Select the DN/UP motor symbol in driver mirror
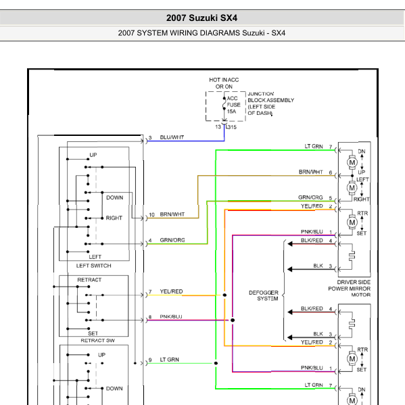The image size is (405, 405). tap(352, 162)
